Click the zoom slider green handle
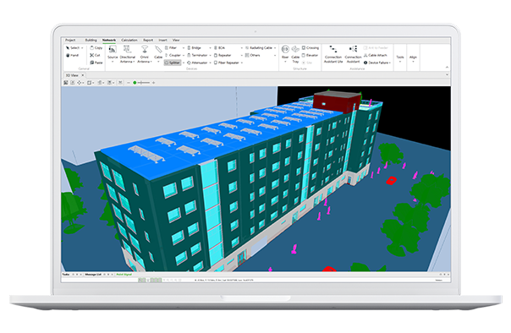This screenshot has height=333, width=511. (x=135, y=83)
